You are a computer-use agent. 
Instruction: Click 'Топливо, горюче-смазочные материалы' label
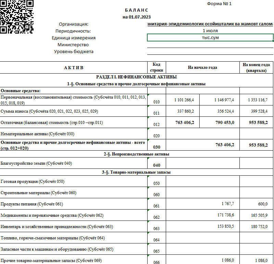53,238
